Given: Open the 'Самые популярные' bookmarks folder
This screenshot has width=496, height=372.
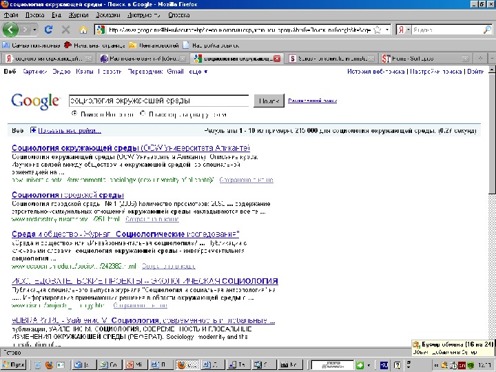Looking at the screenshot, I should tap(31, 45).
